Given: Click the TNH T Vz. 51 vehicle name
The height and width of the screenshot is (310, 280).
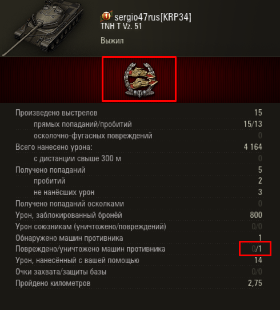Looking at the screenshot, I should pyautogui.click(x=121, y=26).
